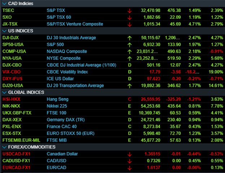Collapse the GLOBAL INDICES group
This screenshot has height=173, width=225.
point(4,92)
